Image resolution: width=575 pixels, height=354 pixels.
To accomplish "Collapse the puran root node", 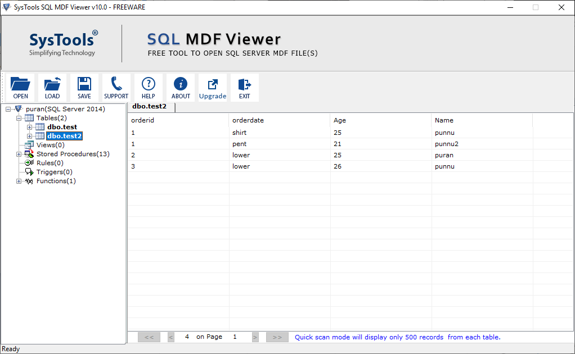I will [8, 109].
